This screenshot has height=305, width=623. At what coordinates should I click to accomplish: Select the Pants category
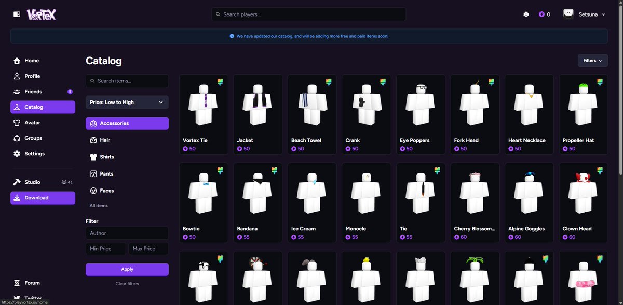pyautogui.click(x=127, y=174)
